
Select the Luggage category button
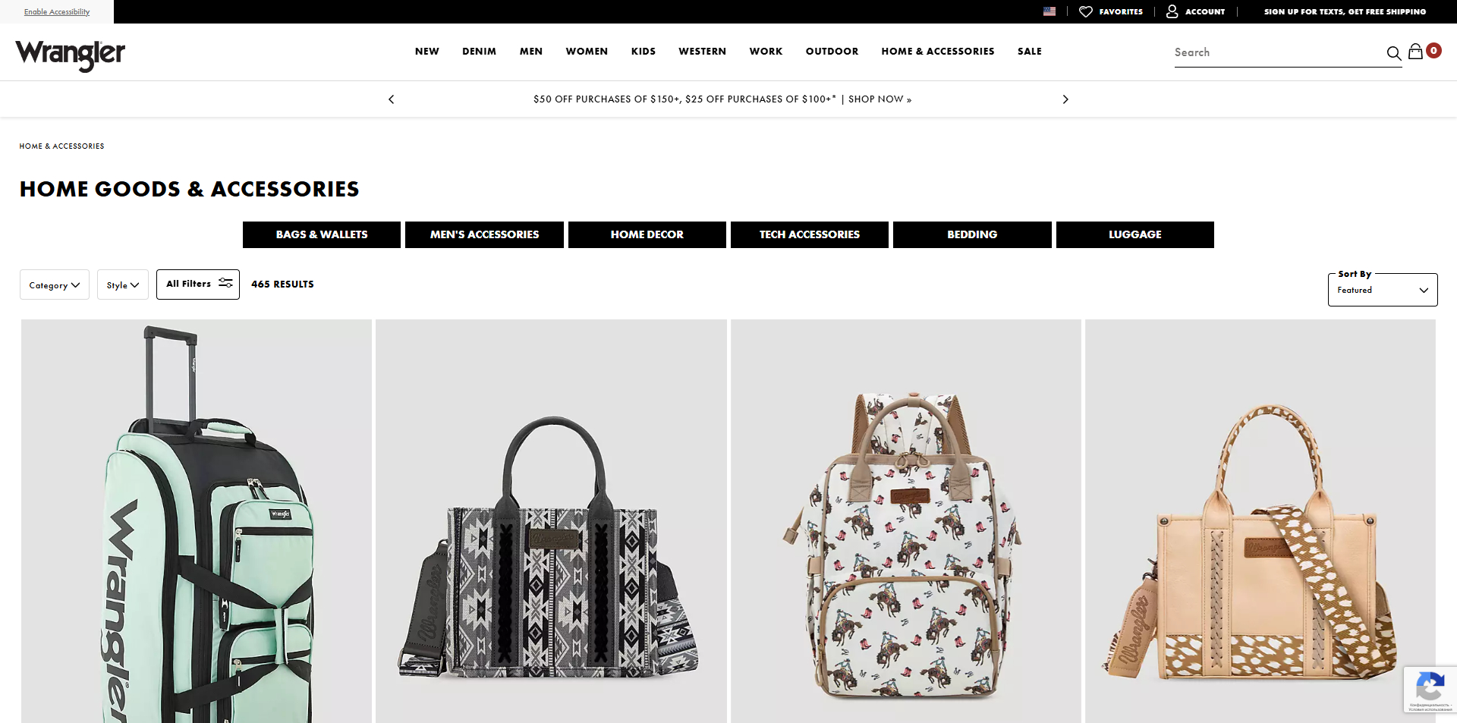(1135, 234)
